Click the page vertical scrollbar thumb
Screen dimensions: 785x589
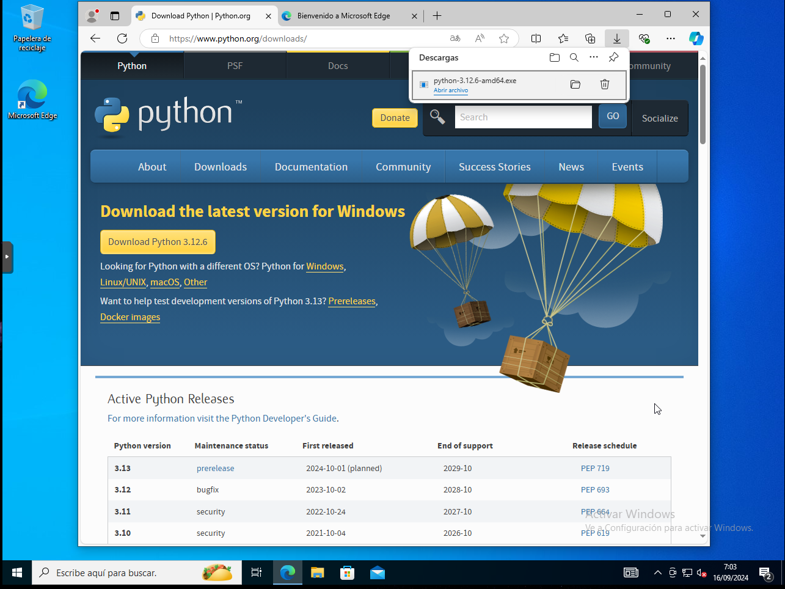coord(703,104)
